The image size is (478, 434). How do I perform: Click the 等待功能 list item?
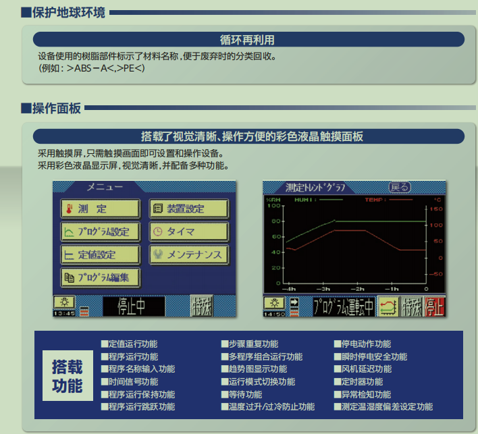pos(242,394)
